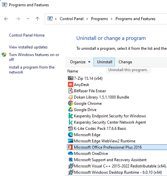The height and width of the screenshot is (176, 167).
Task: Select Kaspersky Endpoint Security icon
Action: pyautogui.click(x=71, y=116)
